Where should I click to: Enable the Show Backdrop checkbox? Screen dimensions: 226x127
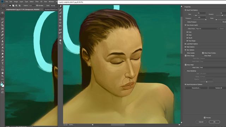[186, 71]
